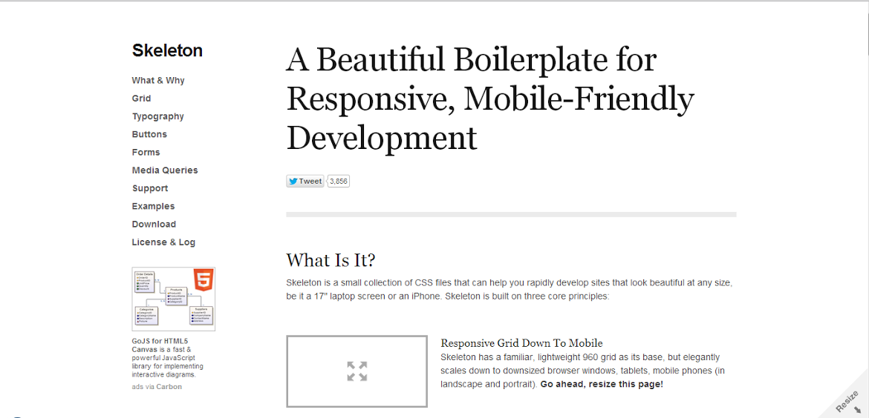The width and height of the screenshot is (869, 418).
Task: Click the GoJS HTML5 diagram ad image
Action: coord(174,299)
